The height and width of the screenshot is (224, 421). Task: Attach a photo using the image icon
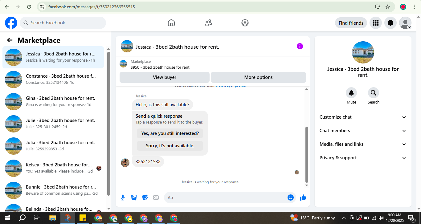(134, 198)
